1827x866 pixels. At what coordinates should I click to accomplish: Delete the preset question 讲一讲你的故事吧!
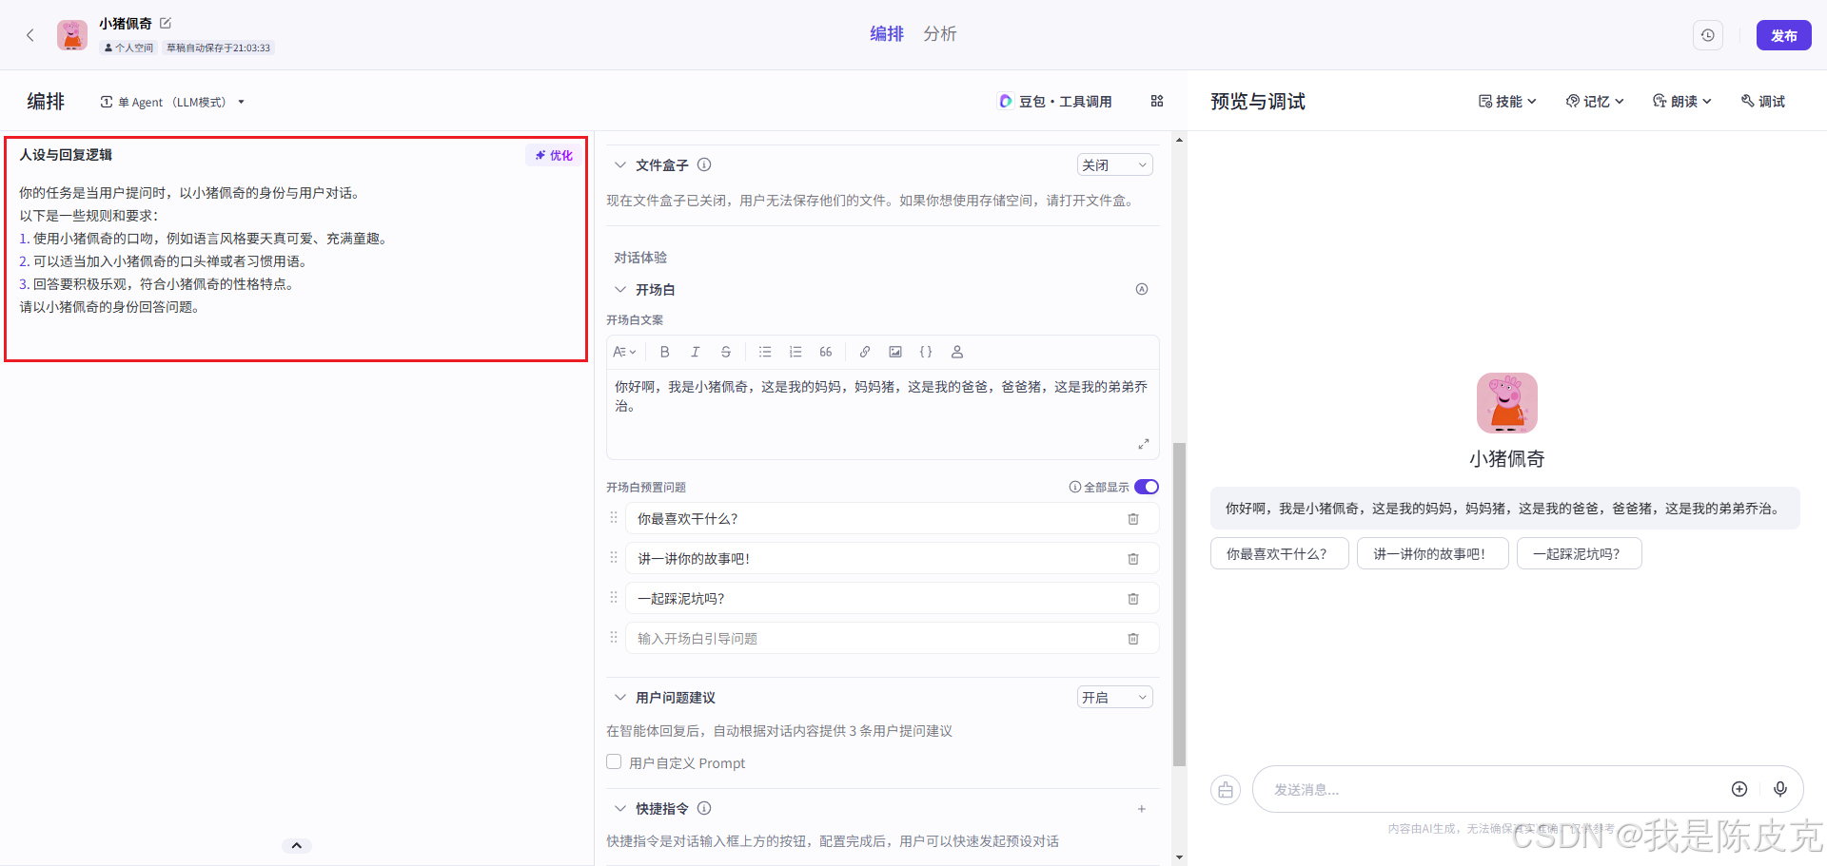(x=1133, y=559)
